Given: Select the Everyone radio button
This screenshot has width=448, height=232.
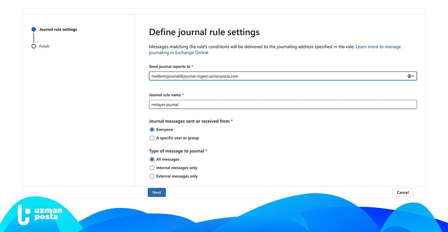Looking at the screenshot, I should 152,130.
